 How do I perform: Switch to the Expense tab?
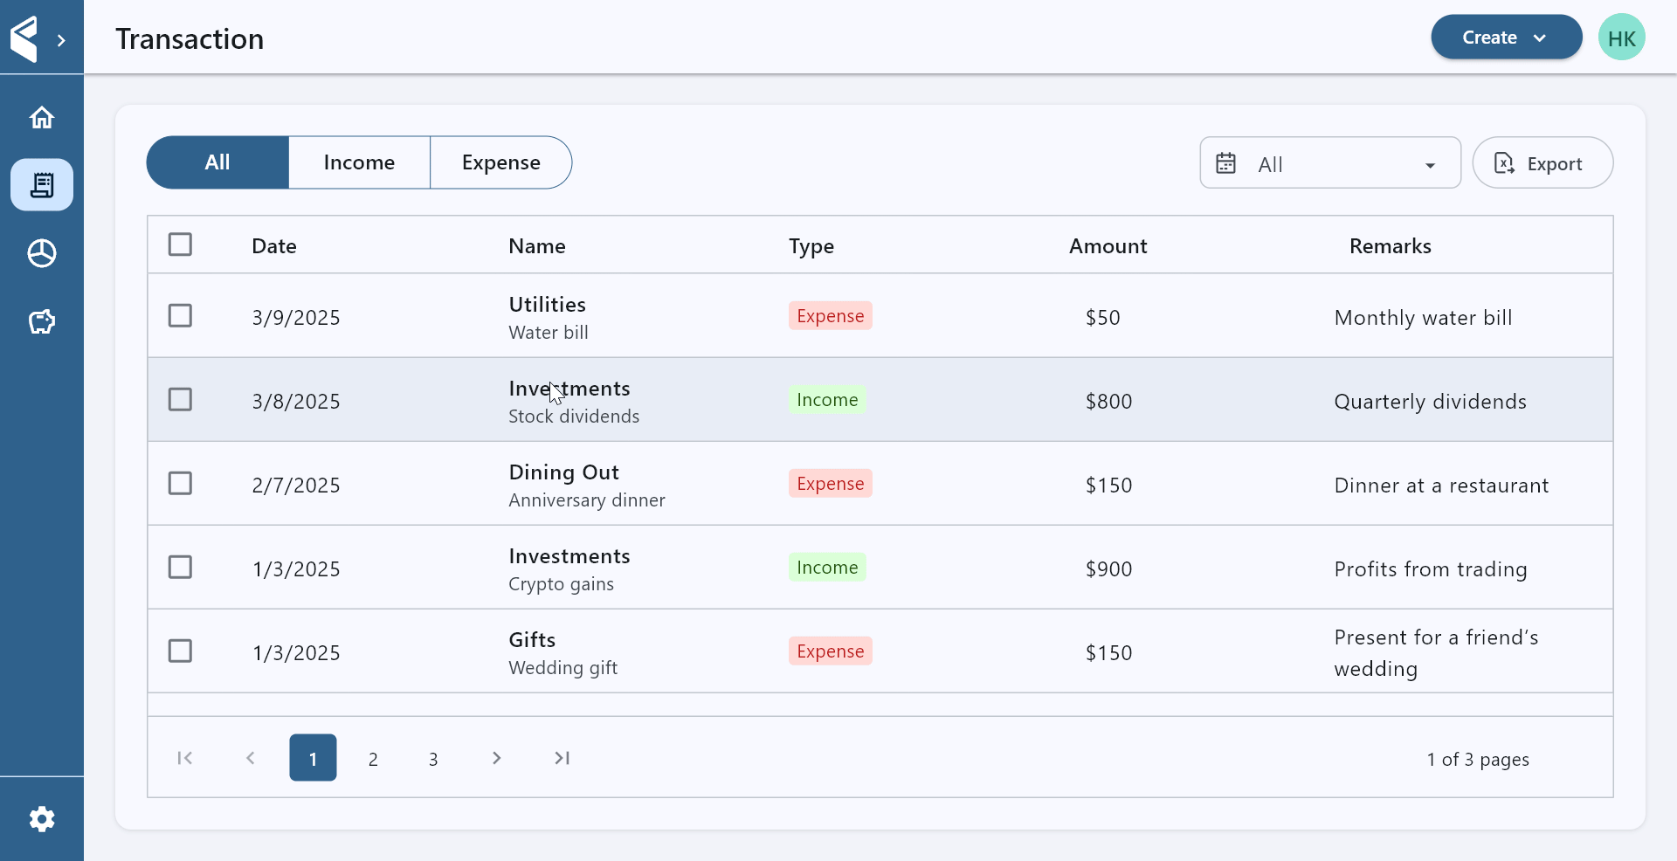[x=500, y=162]
